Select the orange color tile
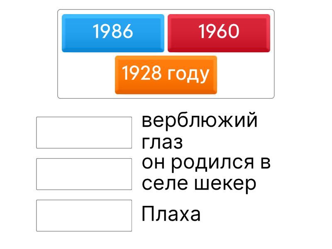Screen dimensions: 332x249 click(166, 75)
